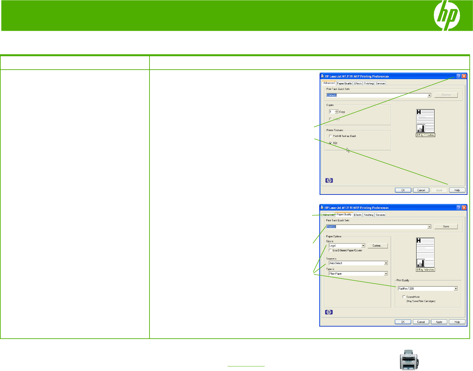Switch to Advanced tab in the dialog showing Paper/Quality
The image size is (473, 371).
[x=328, y=215]
